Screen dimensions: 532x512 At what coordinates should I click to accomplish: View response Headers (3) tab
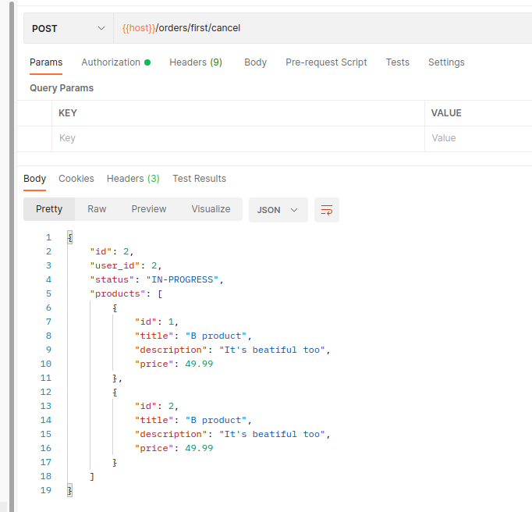(x=133, y=179)
